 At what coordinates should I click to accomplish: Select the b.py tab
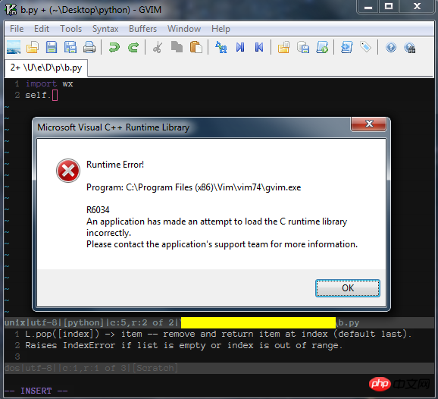click(x=46, y=68)
